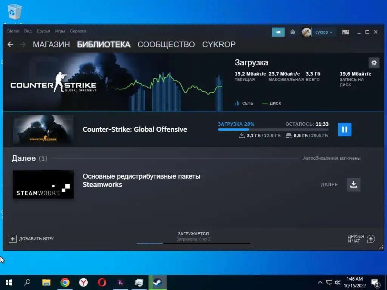Click Автообновления включены text
The height and width of the screenshot is (290, 387).
pyautogui.click(x=332, y=158)
